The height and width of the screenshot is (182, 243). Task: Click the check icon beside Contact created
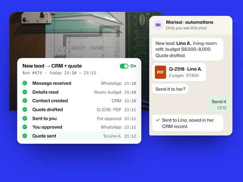tap(25, 101)
